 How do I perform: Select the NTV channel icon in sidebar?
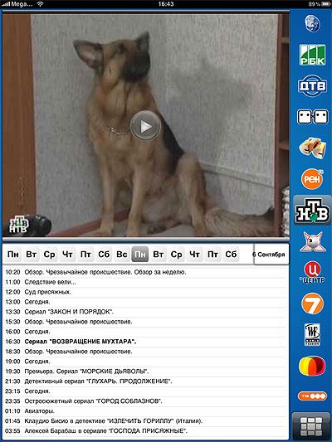pos(312,211)
